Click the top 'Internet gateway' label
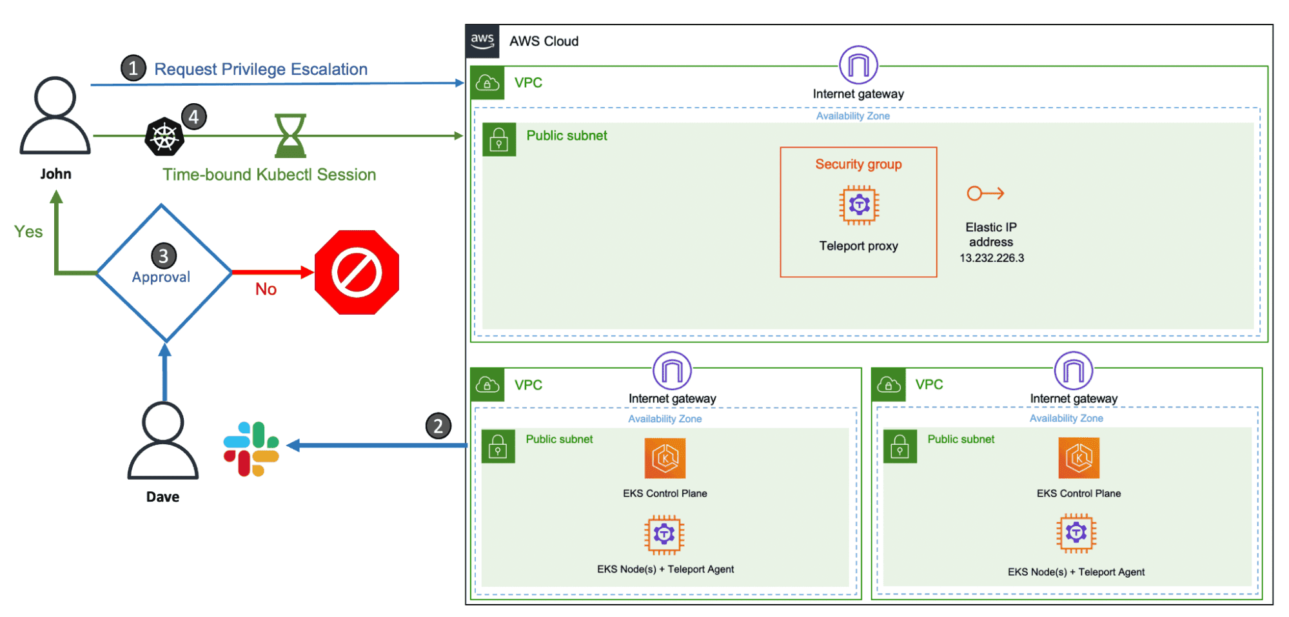Viewport: 1289px width, 617px height. click(858, 94)
